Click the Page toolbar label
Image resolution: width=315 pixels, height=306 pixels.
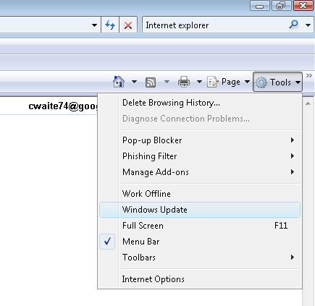click(x=231, y=82)
